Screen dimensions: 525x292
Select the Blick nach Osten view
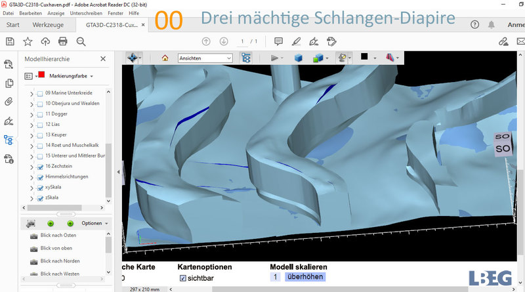58,236
